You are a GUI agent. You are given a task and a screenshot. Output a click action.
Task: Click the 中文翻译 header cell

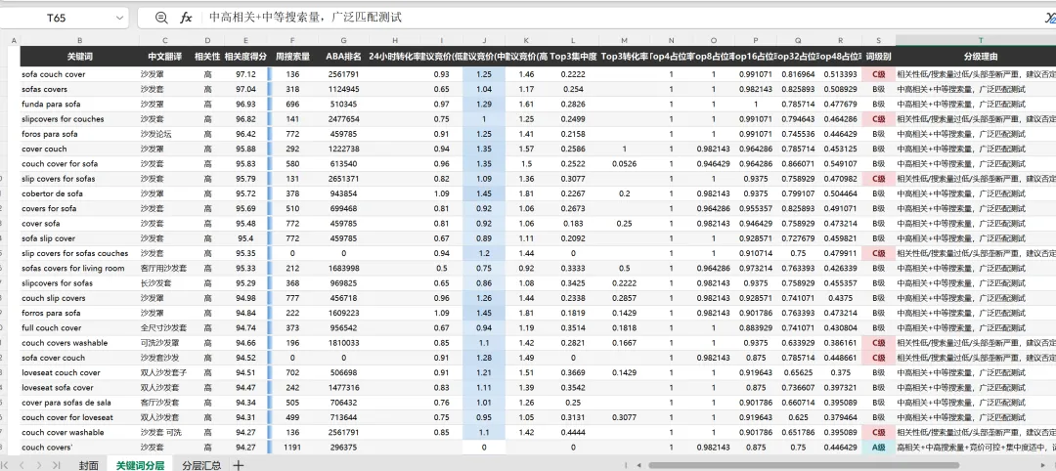tap(165, 57)
